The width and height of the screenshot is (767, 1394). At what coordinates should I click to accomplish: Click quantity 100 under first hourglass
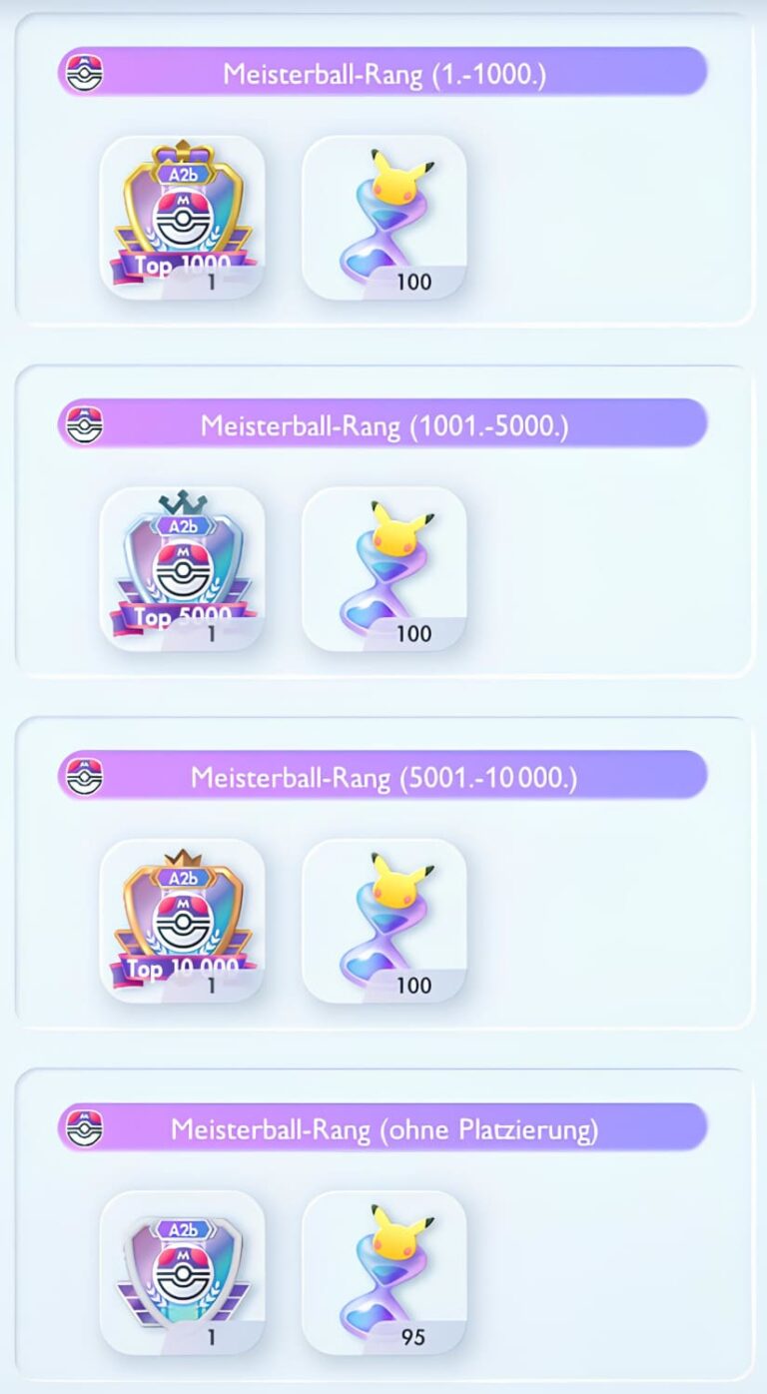(x=413, y=283)
